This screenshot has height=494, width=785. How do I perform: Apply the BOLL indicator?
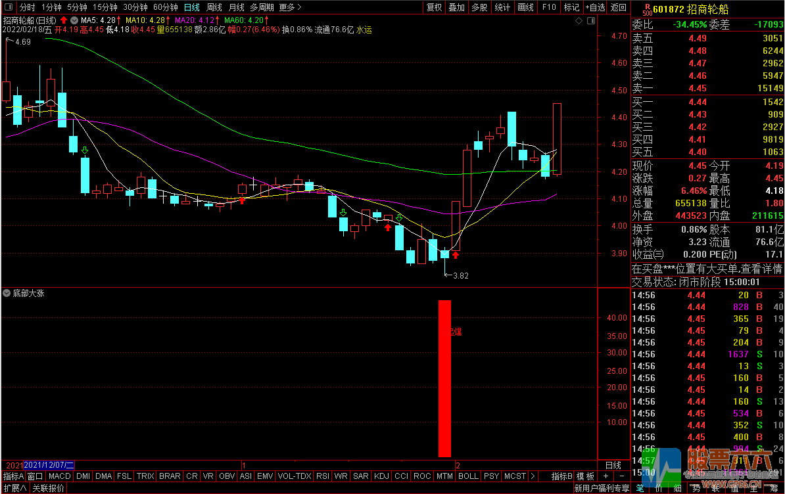pyautogui.click(x=469, y=476)
